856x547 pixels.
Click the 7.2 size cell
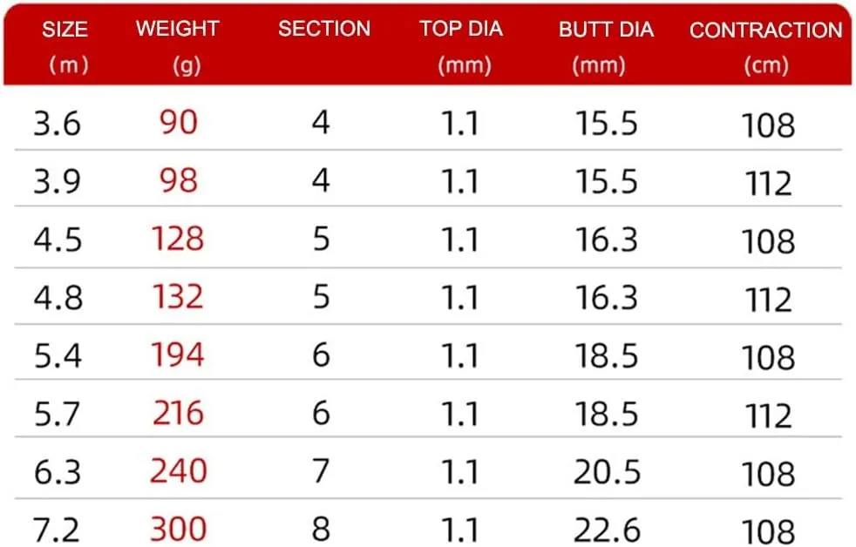pyautogui.click(x=57, y=530)
